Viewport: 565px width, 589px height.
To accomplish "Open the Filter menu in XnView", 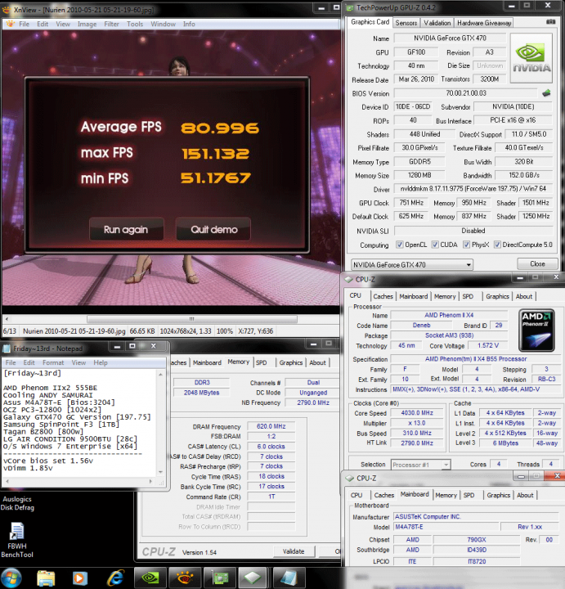I will pos(111,24).
